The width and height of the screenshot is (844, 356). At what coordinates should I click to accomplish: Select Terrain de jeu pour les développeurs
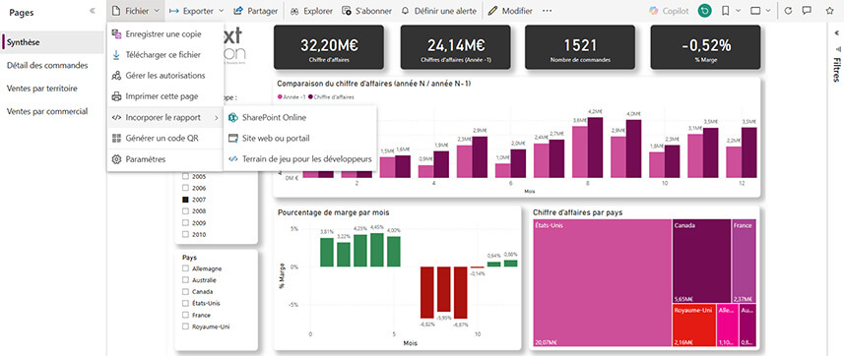pos(299,159)
